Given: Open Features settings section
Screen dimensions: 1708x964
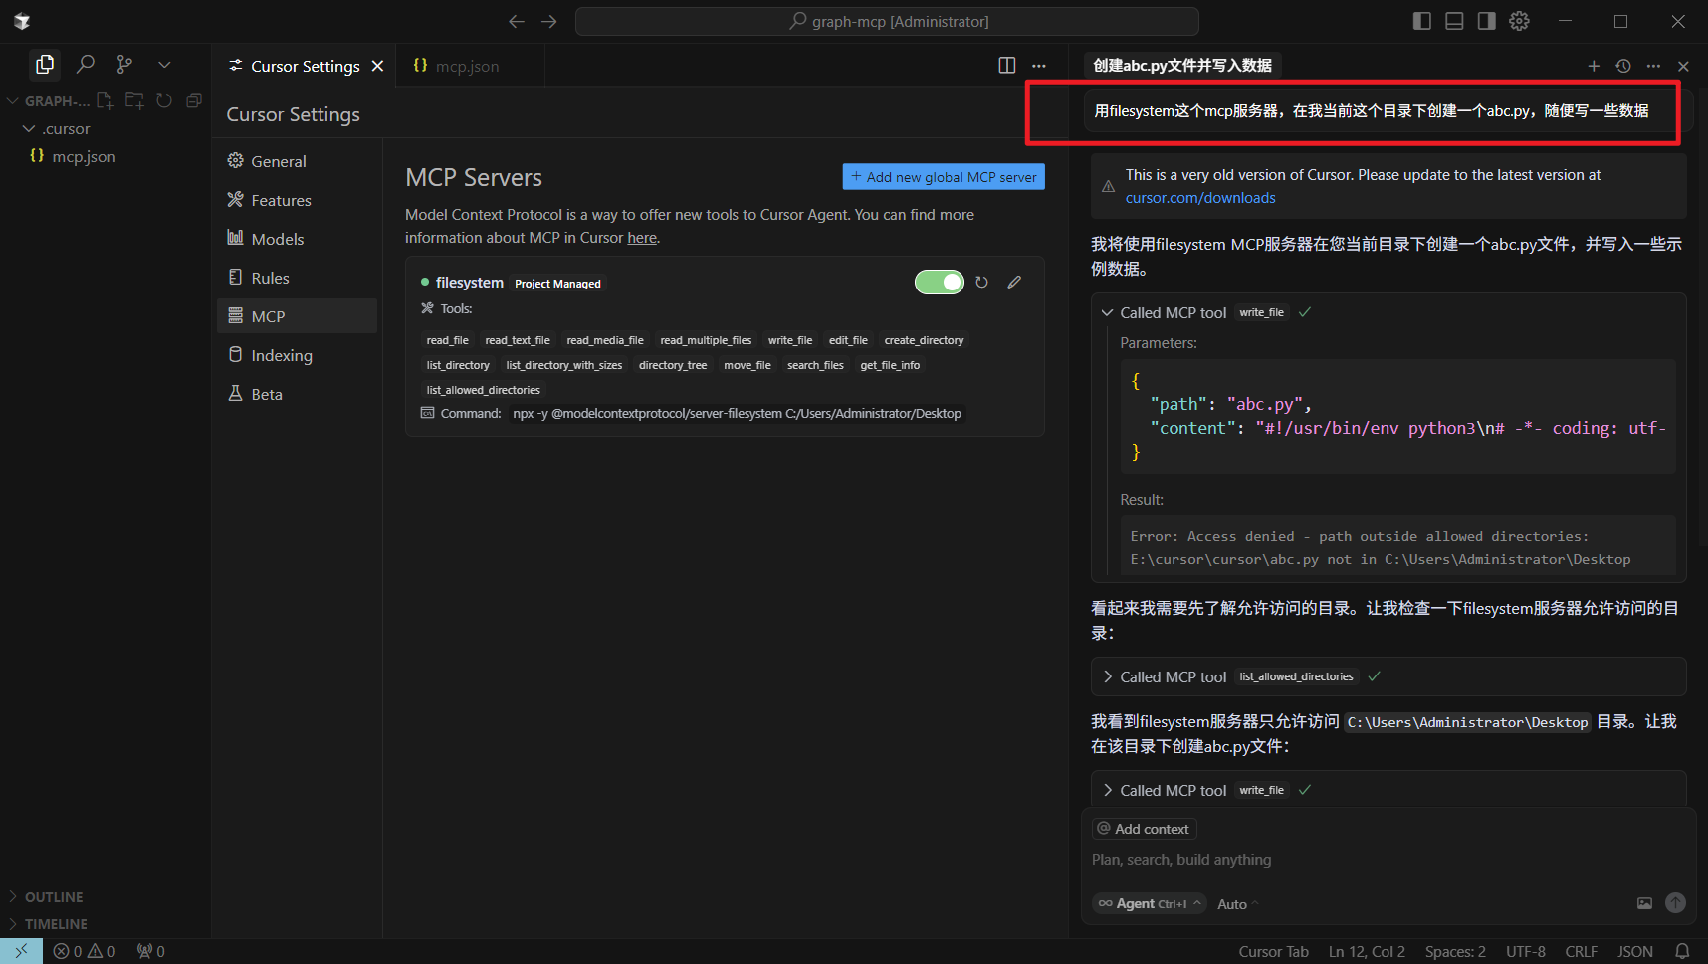Looking at the screenshot, I should tap(297, 200).
